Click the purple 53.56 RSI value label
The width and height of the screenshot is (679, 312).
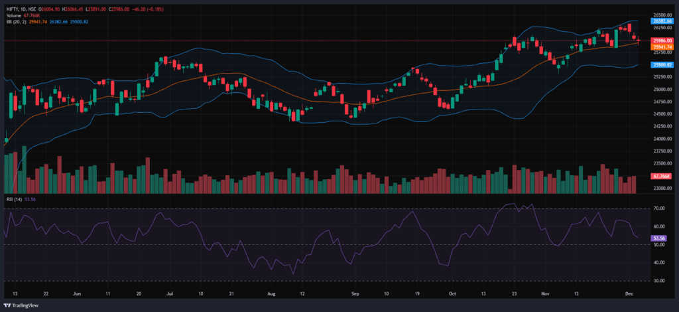coord(659,238)
